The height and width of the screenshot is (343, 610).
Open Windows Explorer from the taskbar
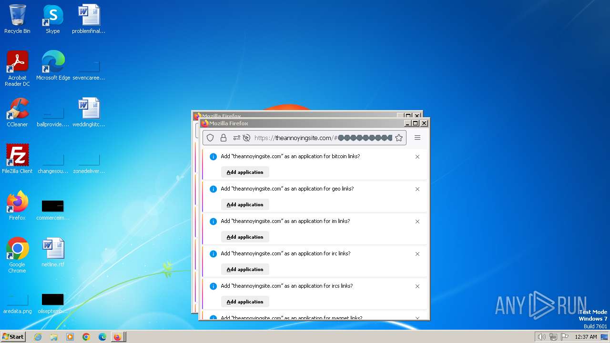click(x=54, y=337)
